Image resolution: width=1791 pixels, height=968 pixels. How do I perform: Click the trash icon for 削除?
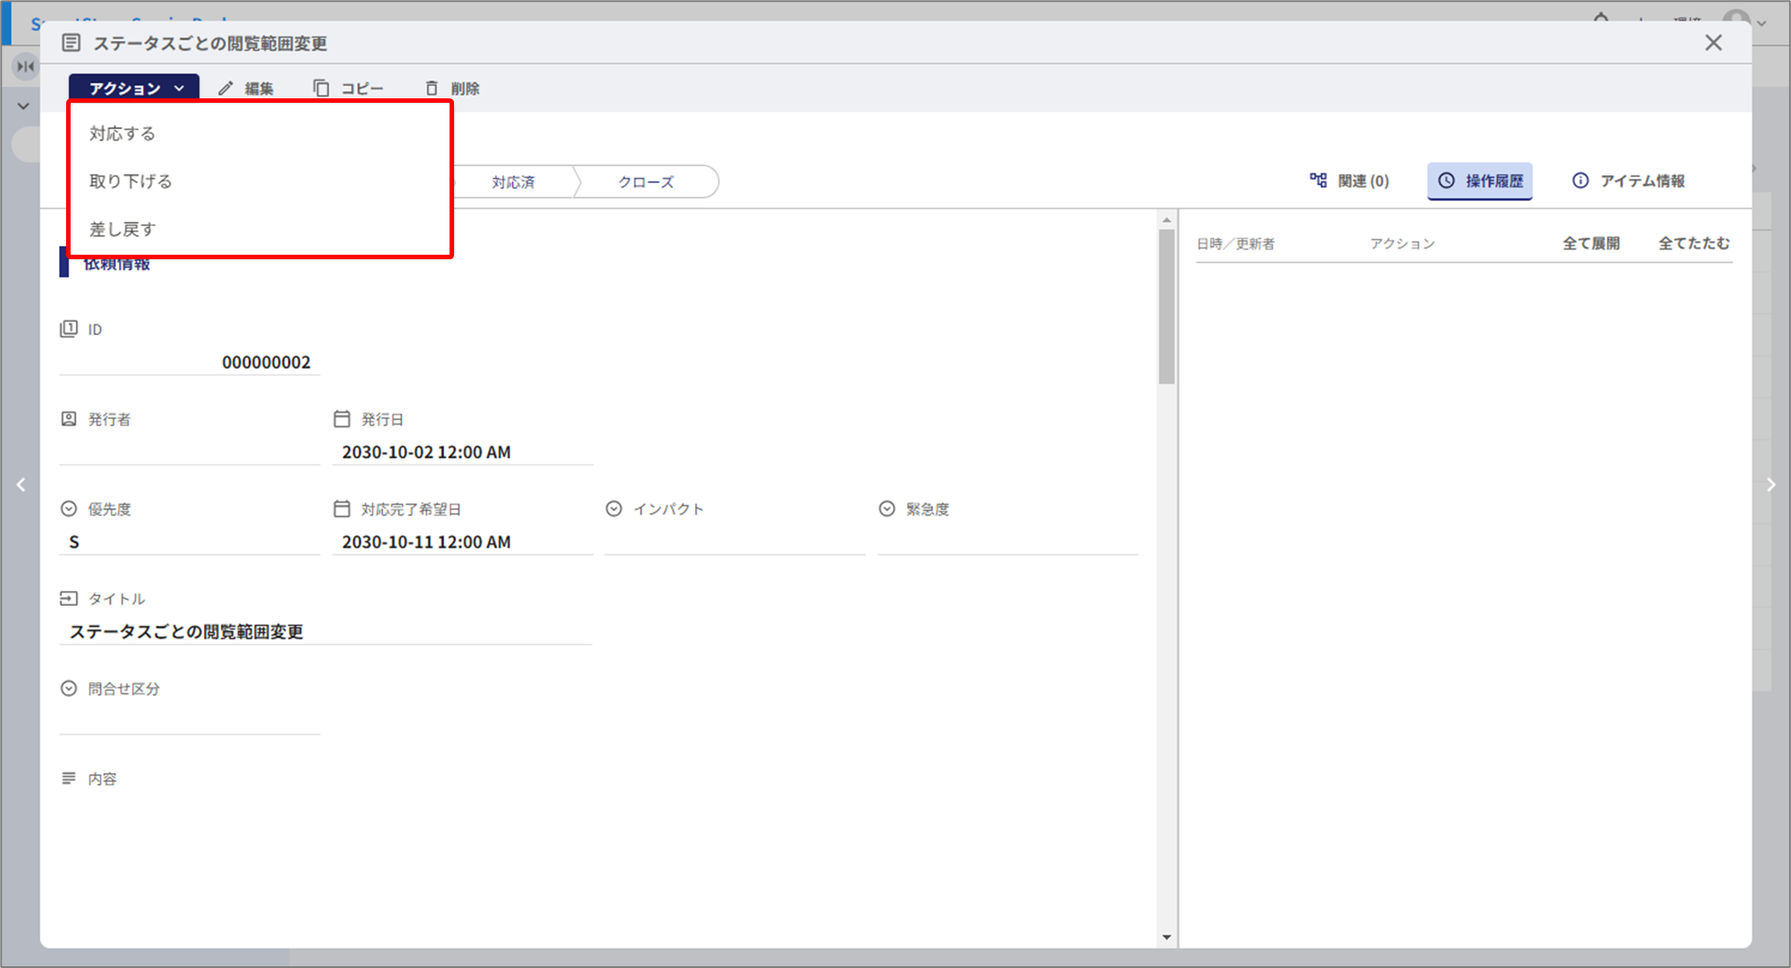tap(432, 88)
